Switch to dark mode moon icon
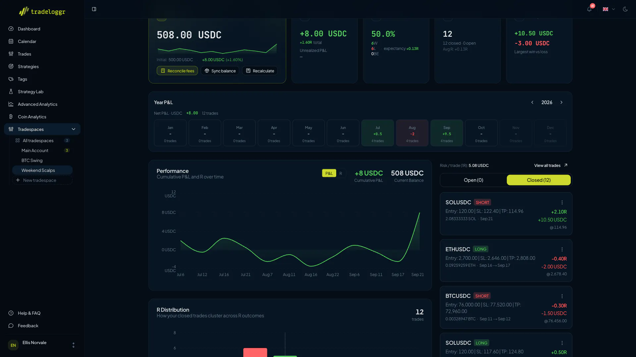Image resolution: width=636 pixels, height=357 pixels. click(625, 9)
